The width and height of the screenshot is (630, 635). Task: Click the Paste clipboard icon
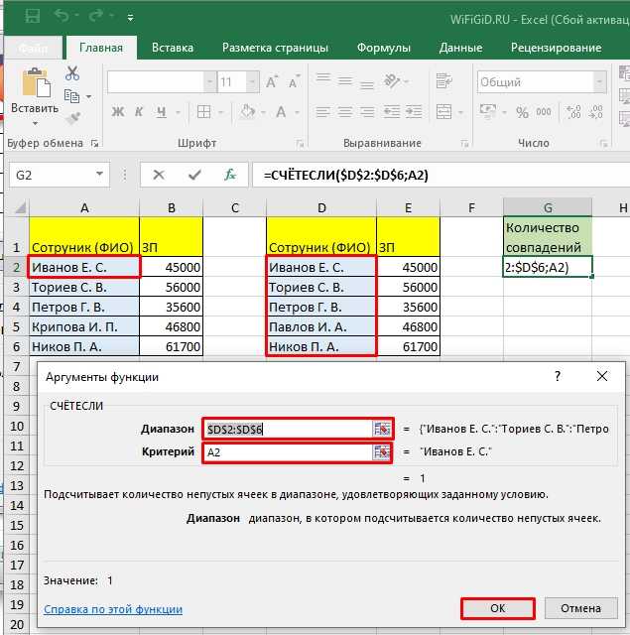coord(36,83)
